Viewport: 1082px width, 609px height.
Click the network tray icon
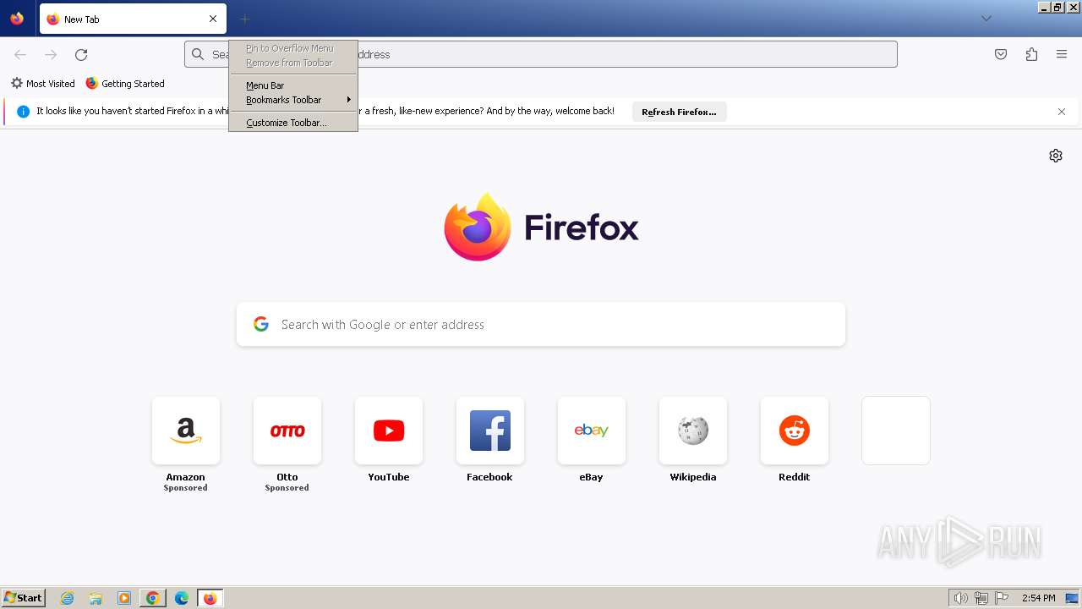[x=981, y=598]
